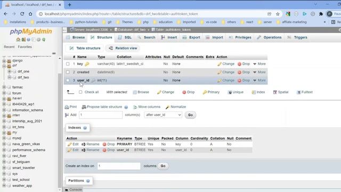Open More menu for user_id column

[259, 81]
